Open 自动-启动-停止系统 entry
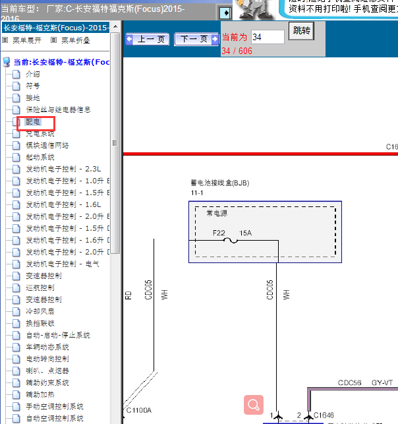398x424 pixels. 58,335
